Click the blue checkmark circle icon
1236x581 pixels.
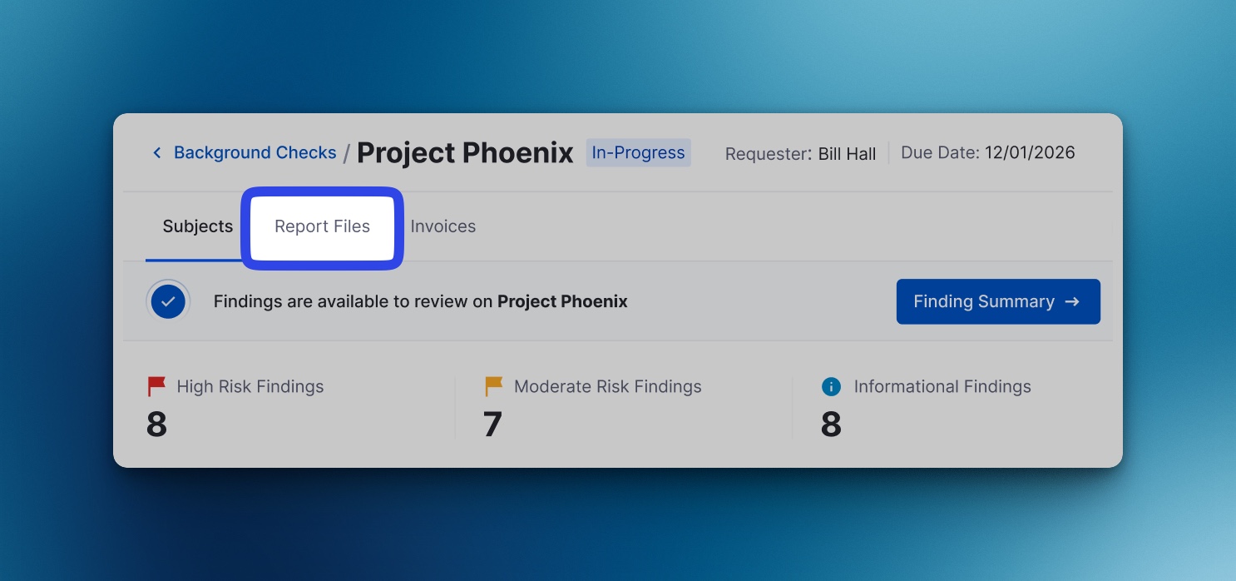tap(168, 301)
